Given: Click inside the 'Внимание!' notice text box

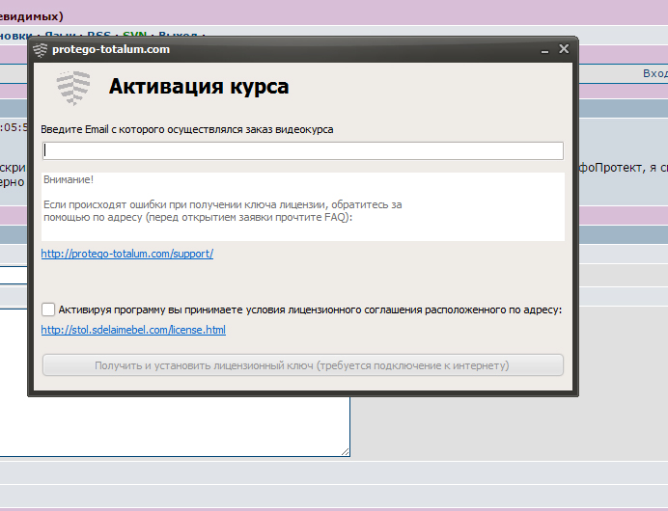Looking at the screenshot, I should 302,206.
